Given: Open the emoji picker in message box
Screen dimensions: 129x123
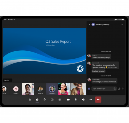Looking at the screenshot, I should pyautogui.click(x=115, y=89).
